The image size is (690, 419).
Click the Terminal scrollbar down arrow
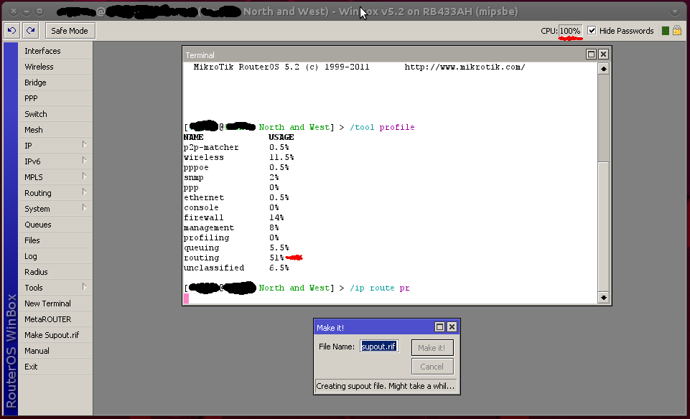(x=603, y=298)
